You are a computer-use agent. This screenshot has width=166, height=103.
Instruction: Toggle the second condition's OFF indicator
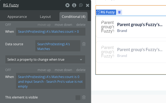coord(8,70)
